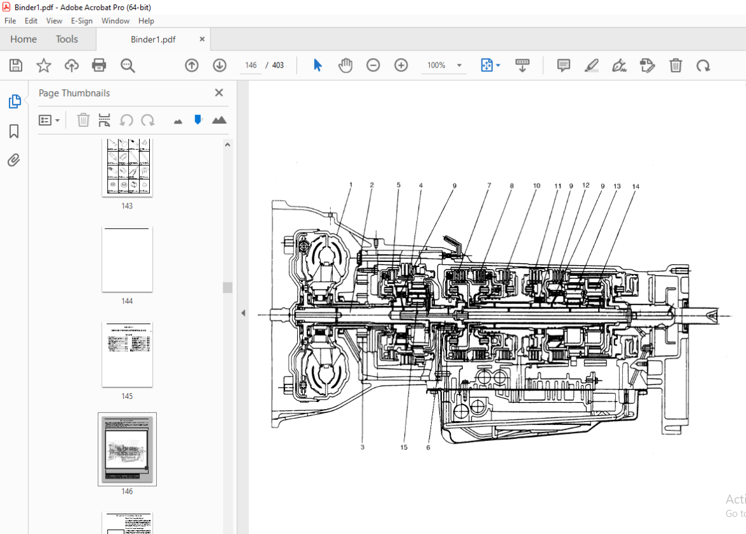Open the Help menu
This screenshot has width=746, height=534.
pyautogui.click(x=146, y=21)
